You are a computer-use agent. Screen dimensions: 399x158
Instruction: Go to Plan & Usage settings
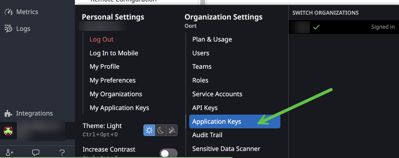(x=212, y=39)
